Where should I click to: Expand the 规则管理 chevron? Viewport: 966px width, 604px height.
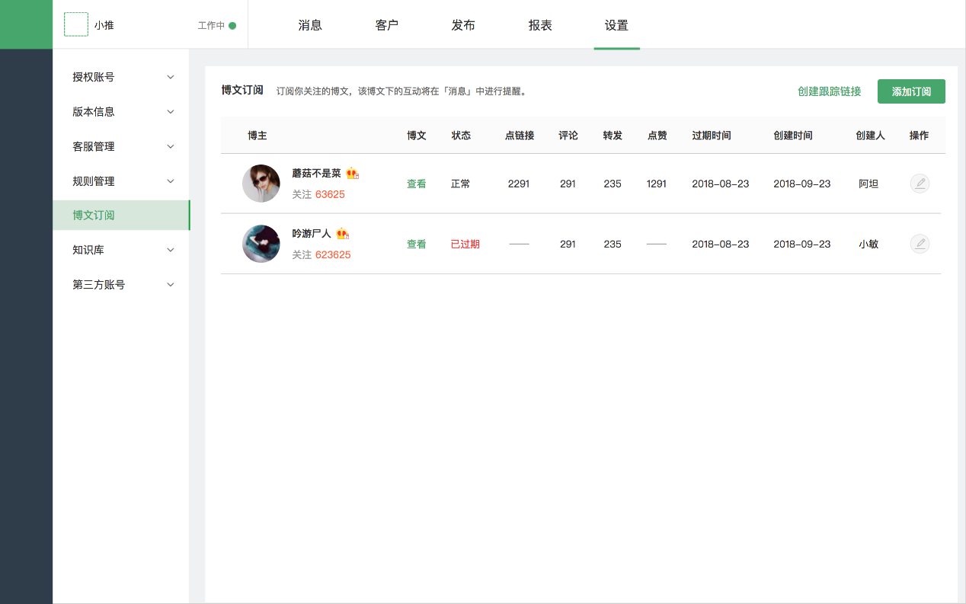click(171, 181)
